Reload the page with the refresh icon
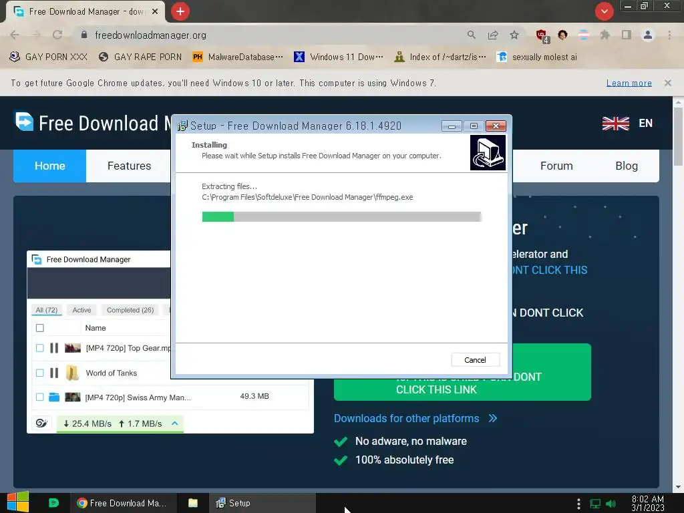 (57, 35)
